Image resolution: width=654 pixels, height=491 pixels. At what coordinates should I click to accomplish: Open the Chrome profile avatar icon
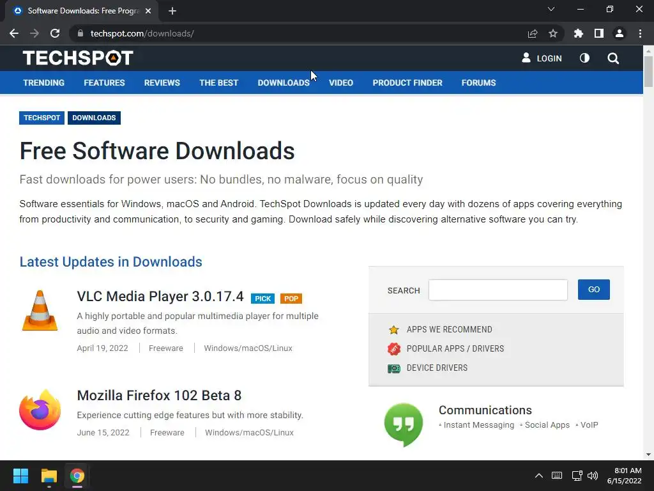(x=620, y=33)
